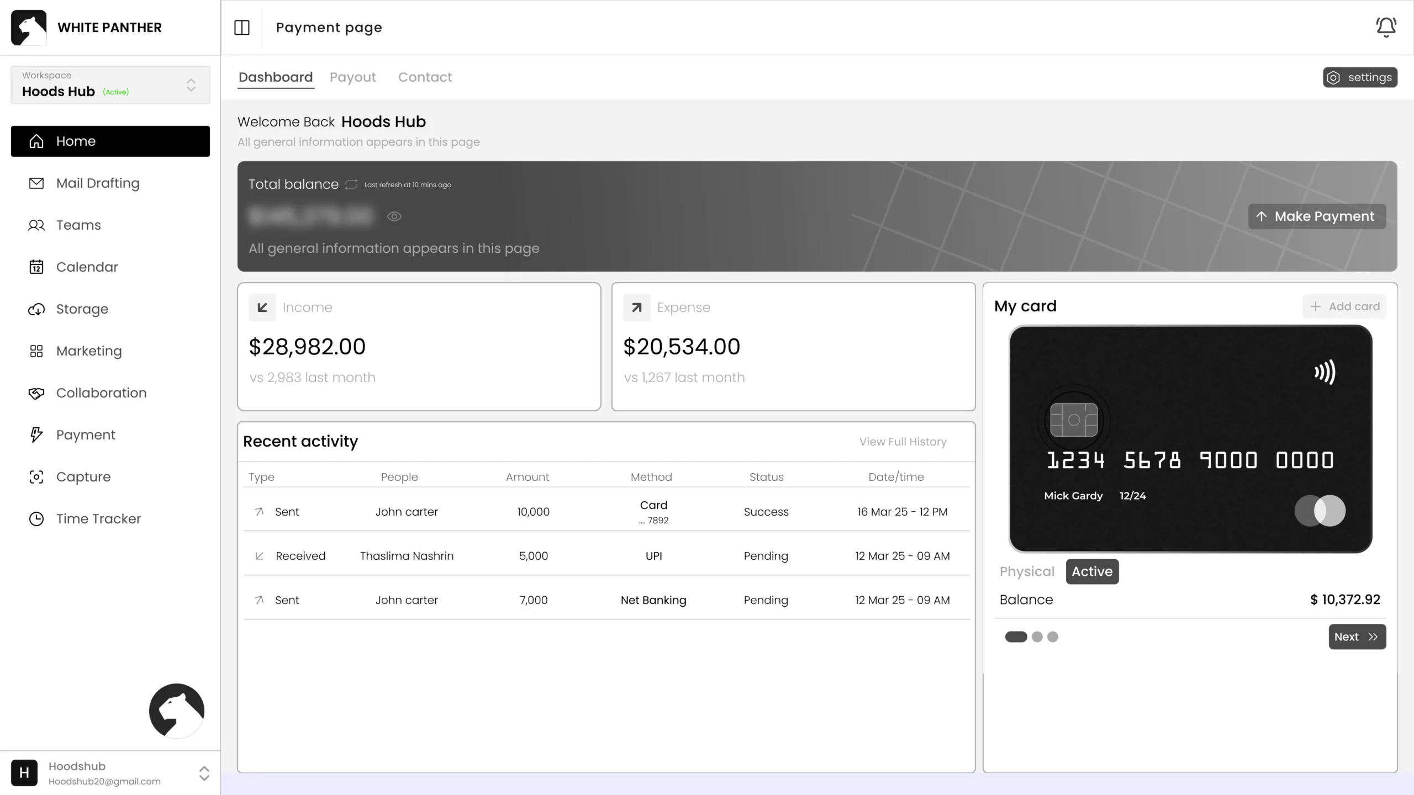Toggle the sidebar panel icon

[242, 28]
